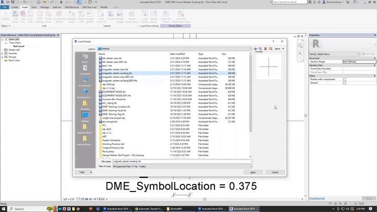Open the Views dropdown in the dialog toolbar
The width and height of the screenshot is (377, 212).
(x=279, y=49)
